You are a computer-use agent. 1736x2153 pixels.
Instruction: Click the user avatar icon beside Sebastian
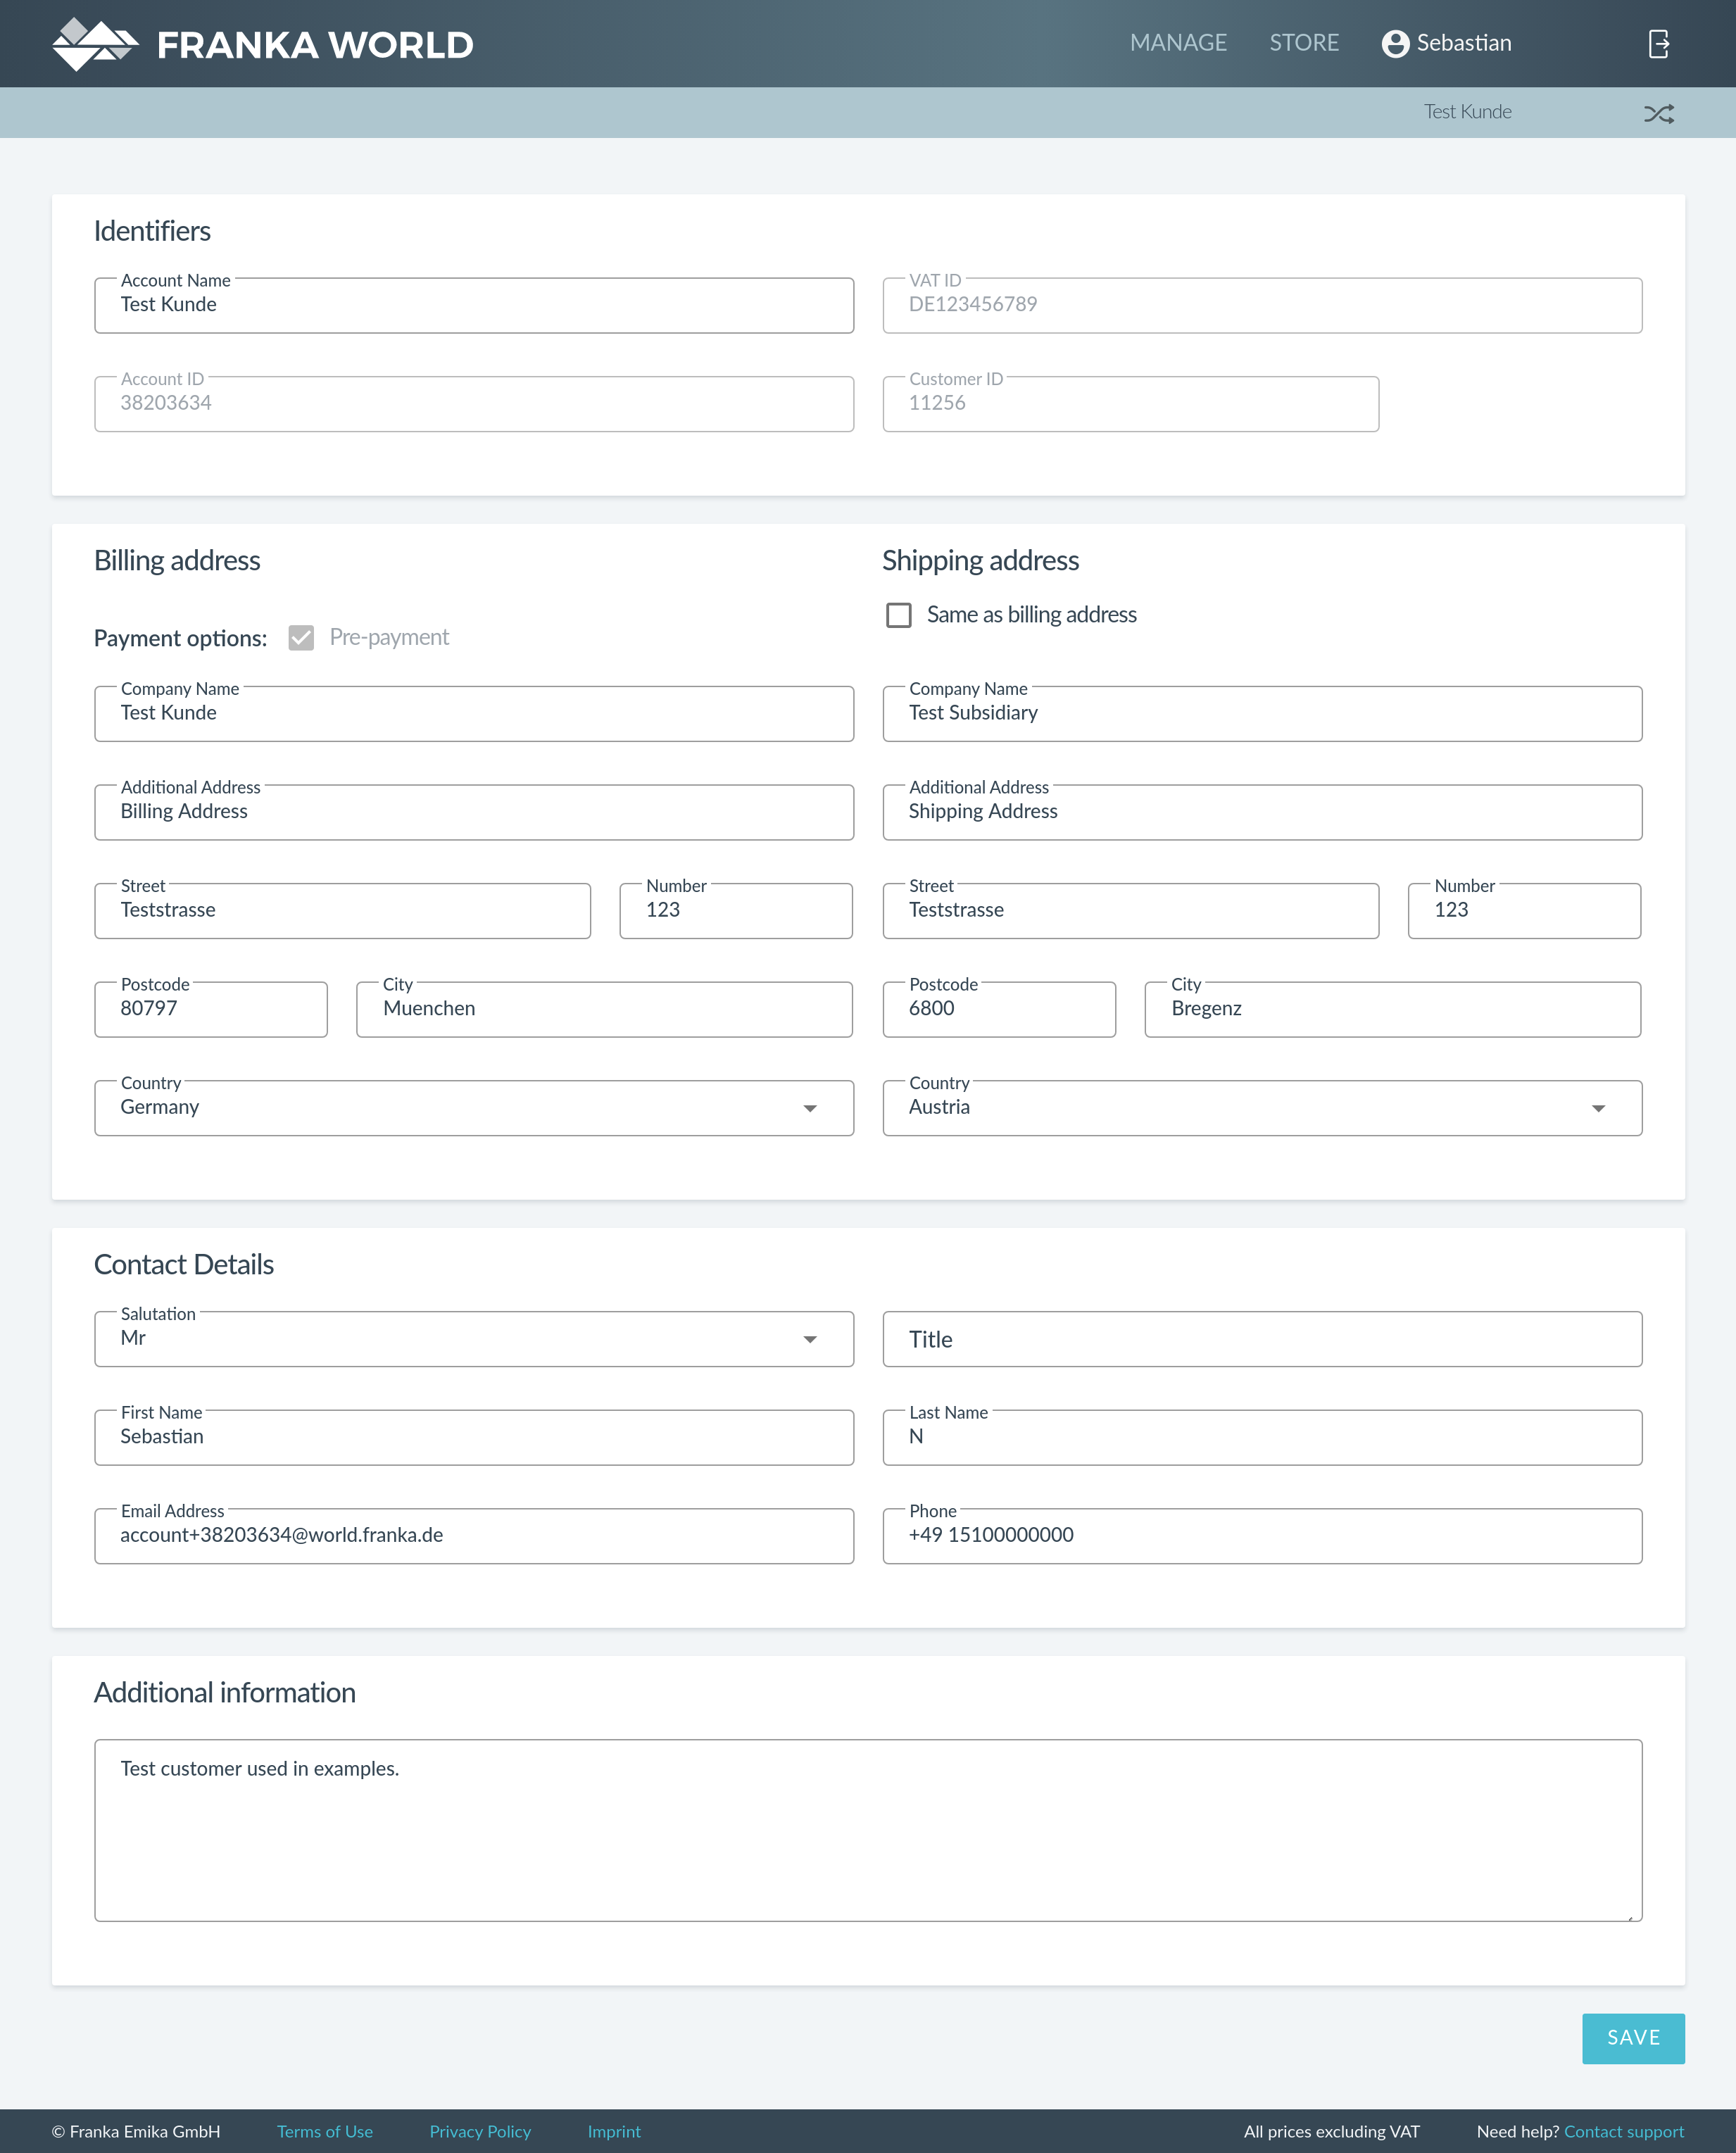point(1395,44)
